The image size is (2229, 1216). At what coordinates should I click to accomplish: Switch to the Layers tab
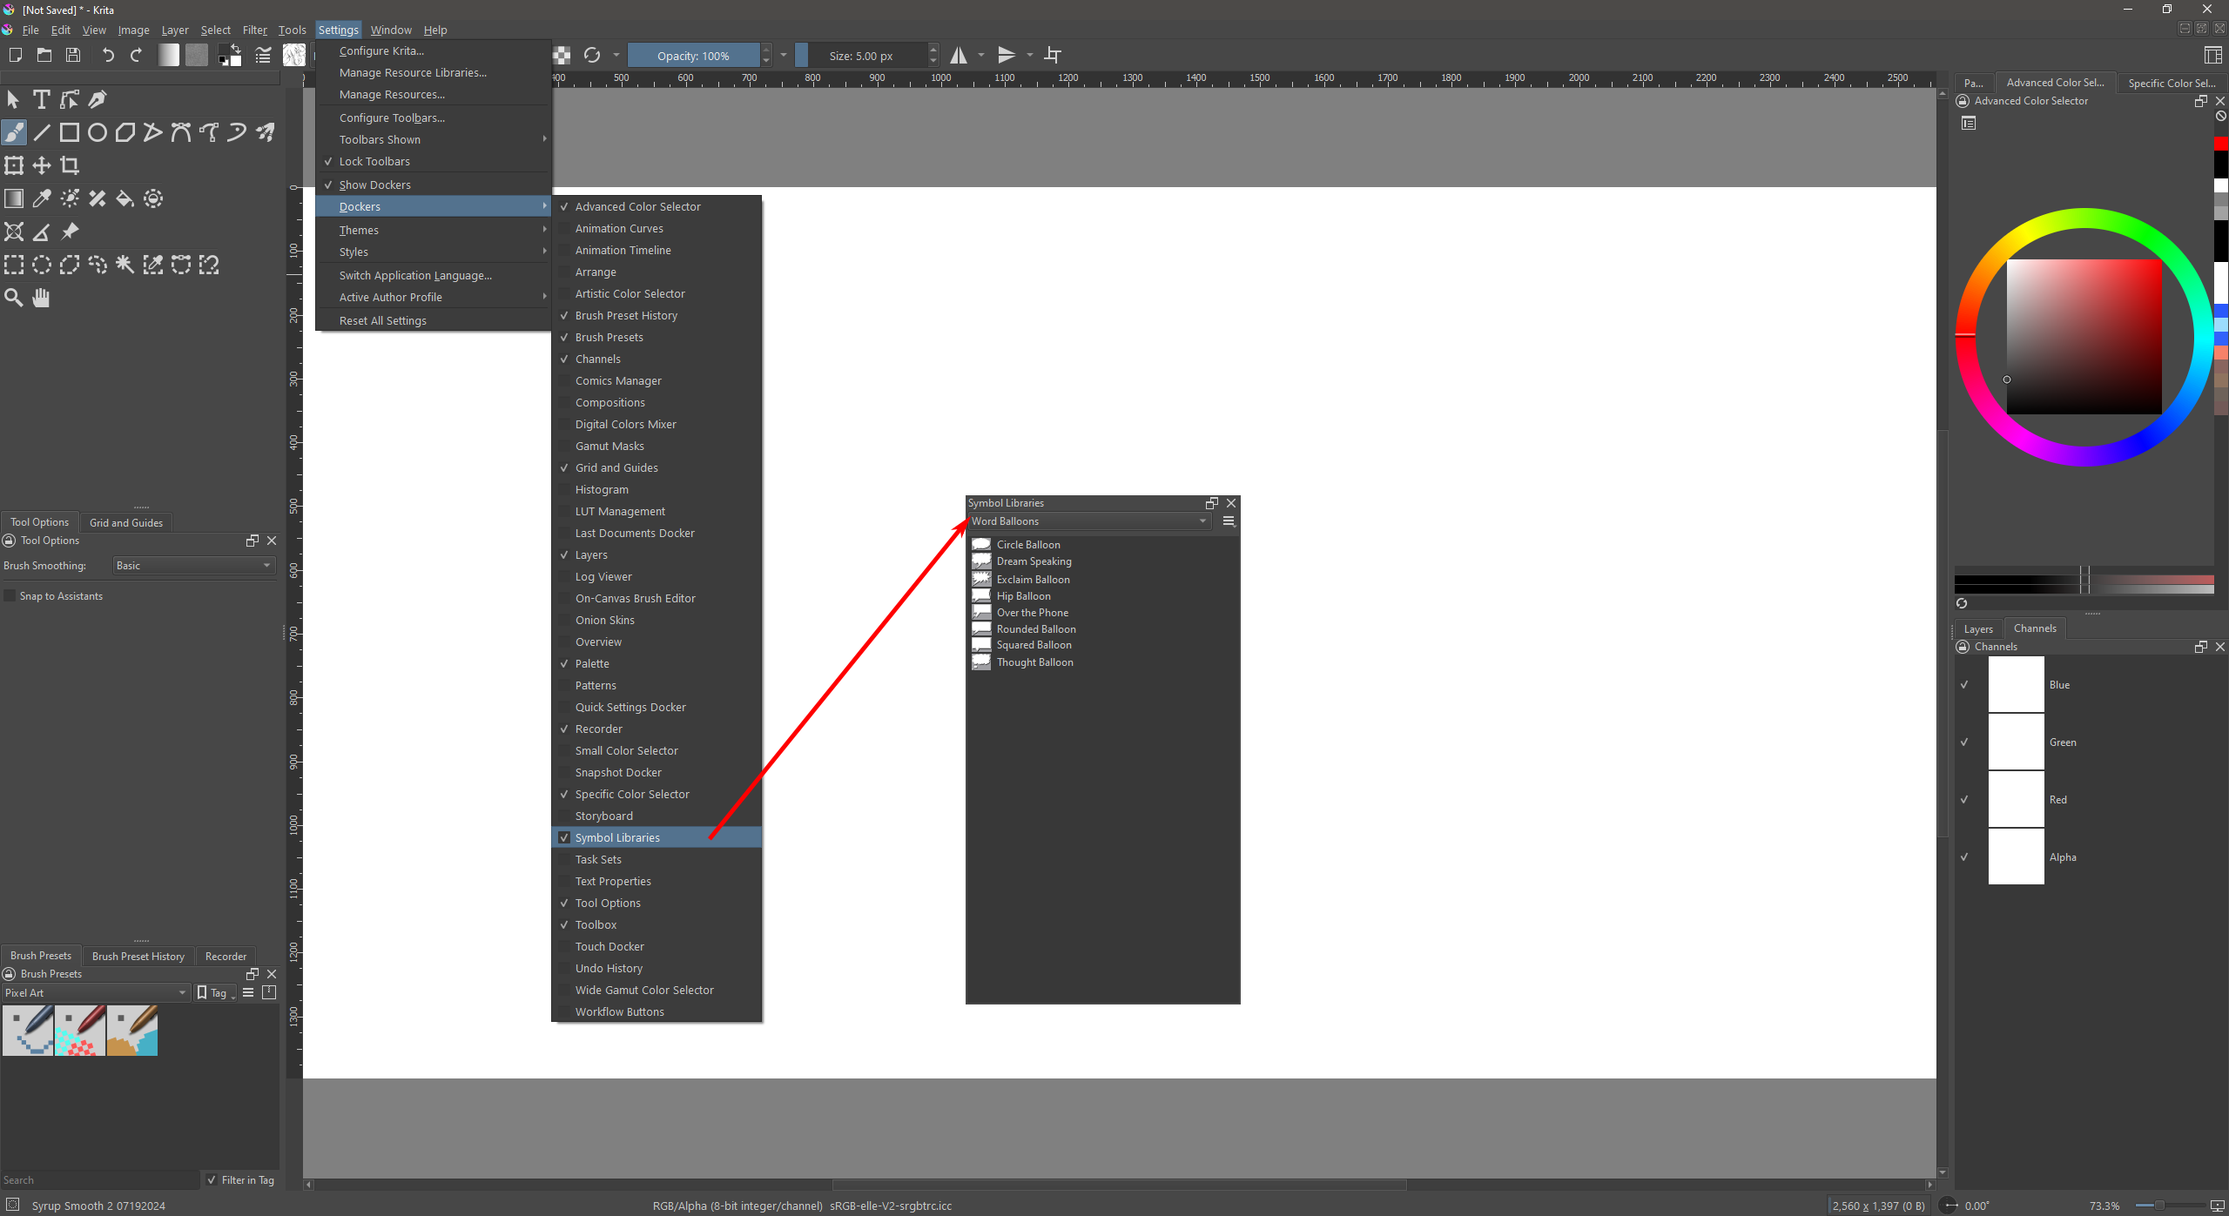1977,629
